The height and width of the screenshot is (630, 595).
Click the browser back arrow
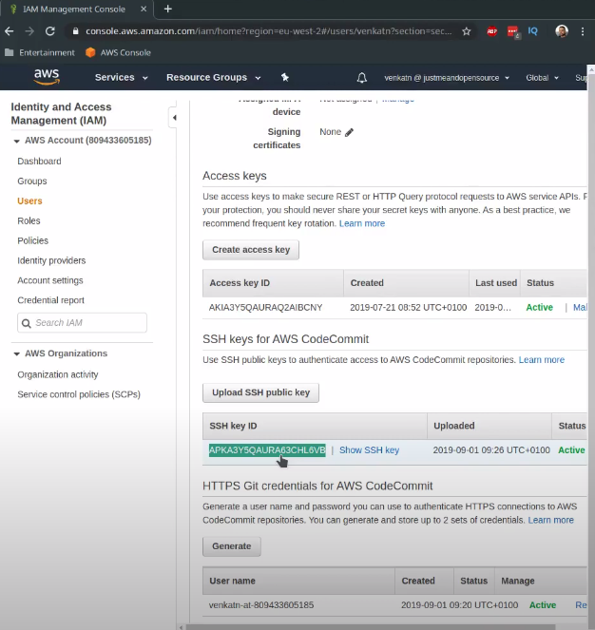(x=10, y=31)
